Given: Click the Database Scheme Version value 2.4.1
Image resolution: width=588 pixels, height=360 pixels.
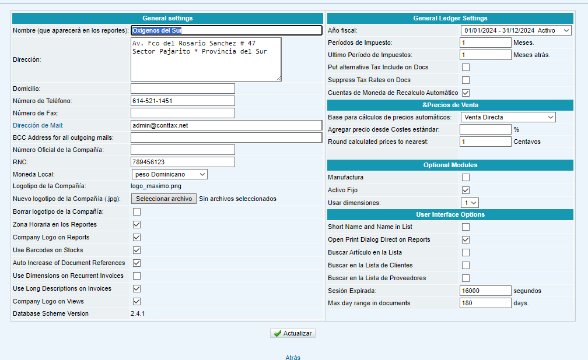Looking at the screenshot, I should pyautogui.click(x=138, y=313).
